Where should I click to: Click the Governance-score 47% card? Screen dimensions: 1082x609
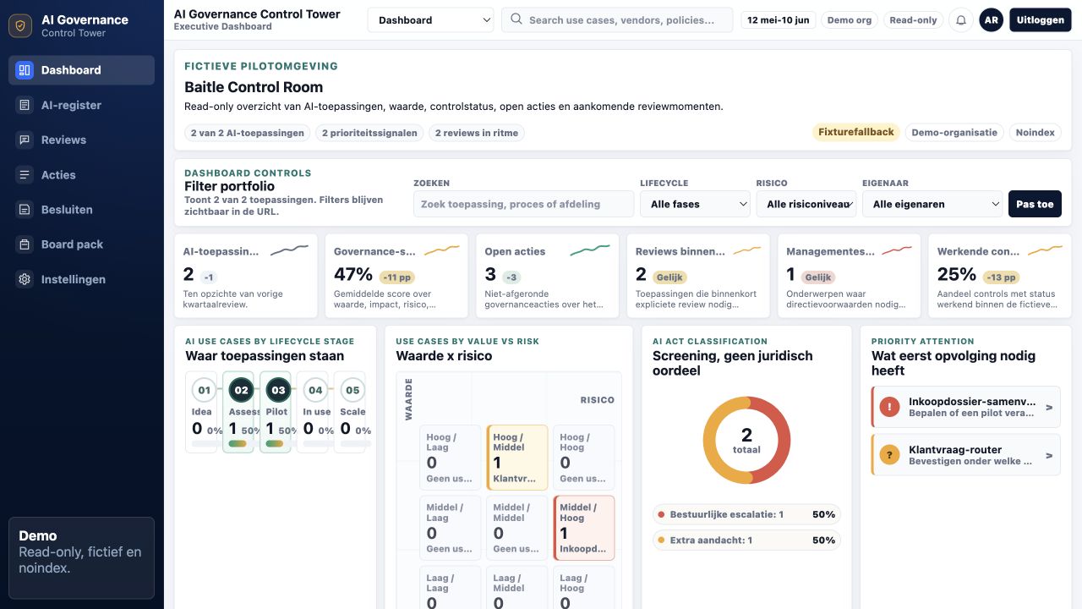click(396, 276)
